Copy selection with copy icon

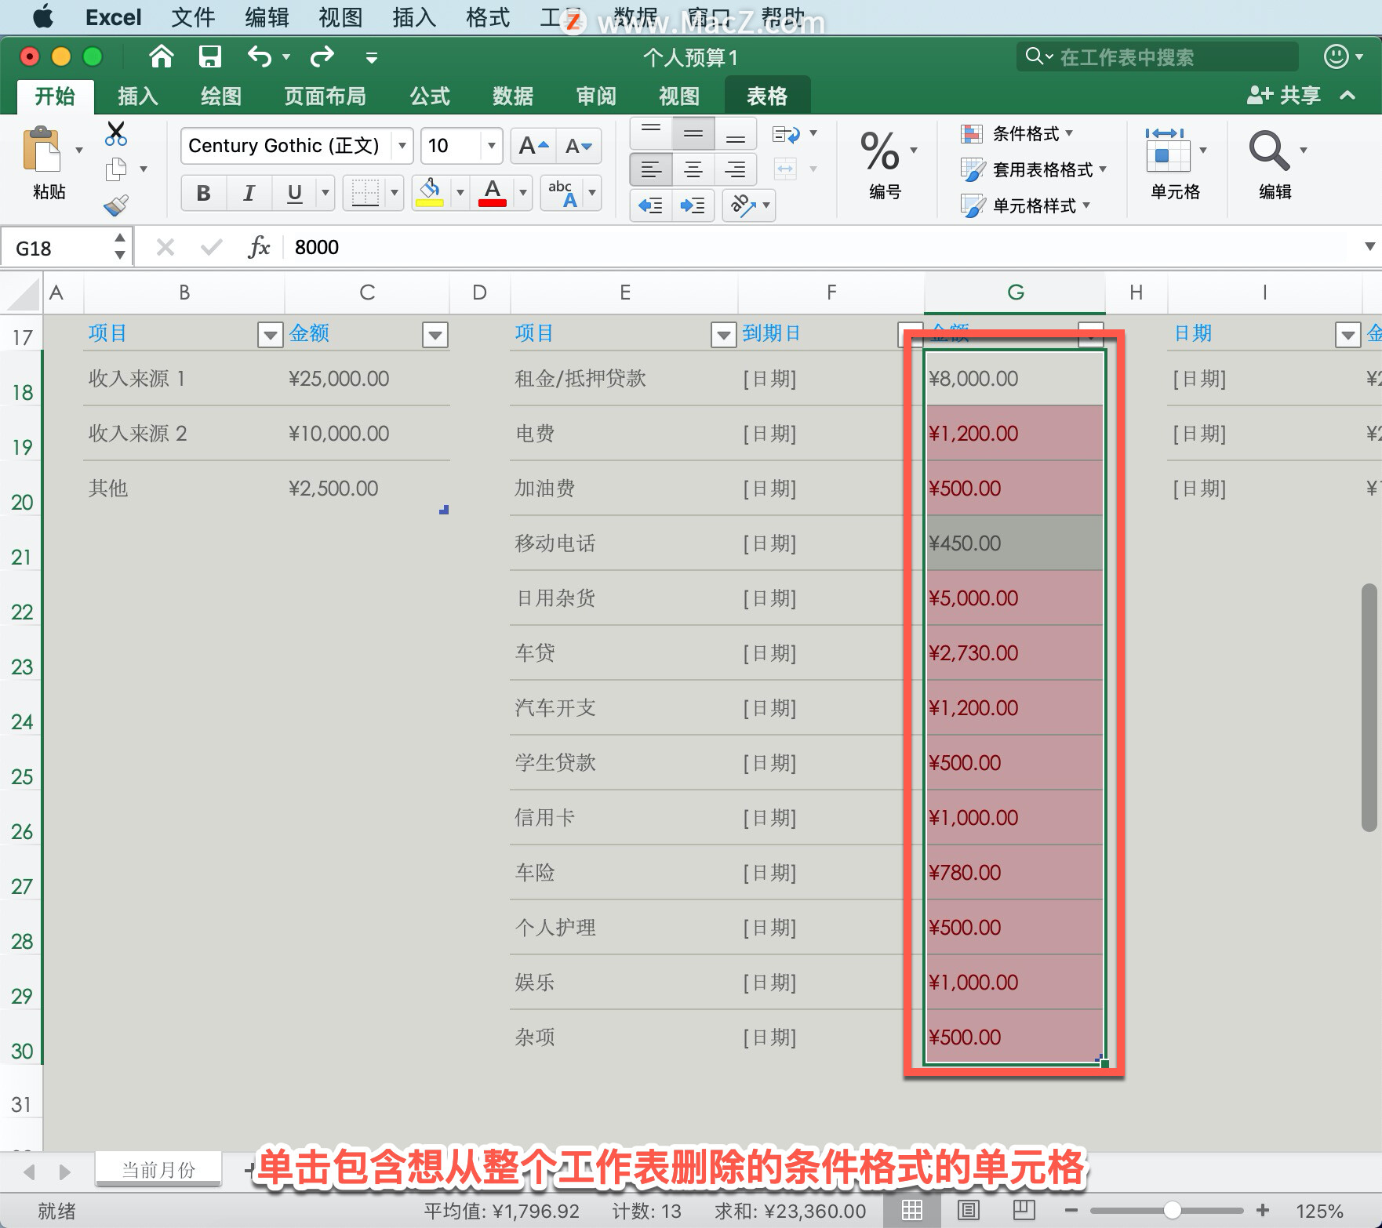(116, 169)
